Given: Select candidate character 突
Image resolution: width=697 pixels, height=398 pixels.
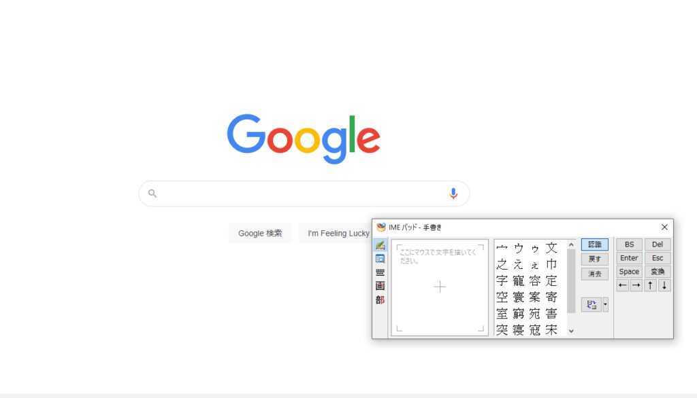Looking at the screenshot, I should tap(502, 329).
